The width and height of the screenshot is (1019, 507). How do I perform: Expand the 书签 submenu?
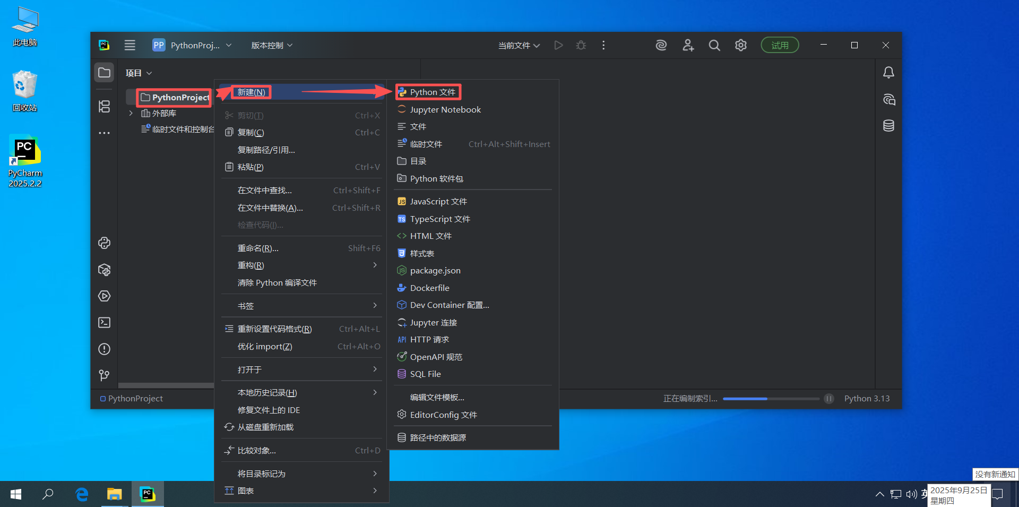301,306
